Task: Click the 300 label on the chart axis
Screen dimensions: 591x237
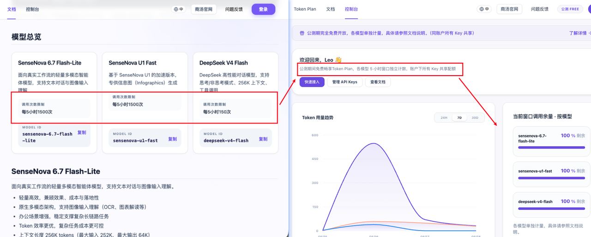Action: tap(315, 183)
